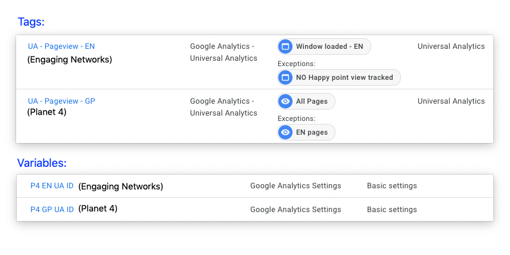The width and height of the screenshot is (510, 255).
Task: Click Google Analytics type in EN tag row
Action: click(223, 52)
